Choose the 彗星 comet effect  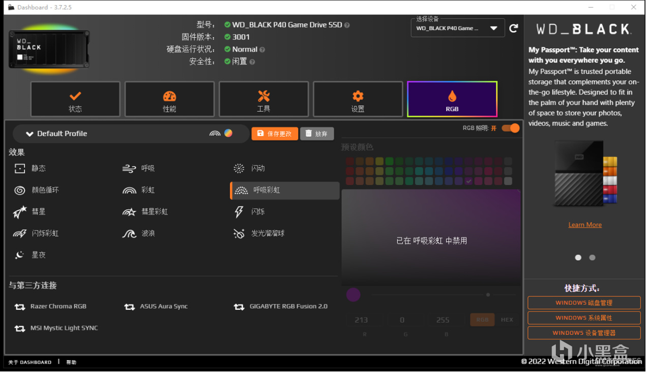[30, 212]
